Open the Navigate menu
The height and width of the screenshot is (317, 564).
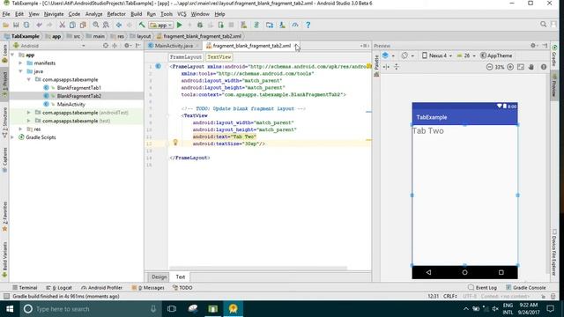pos(54,14)
